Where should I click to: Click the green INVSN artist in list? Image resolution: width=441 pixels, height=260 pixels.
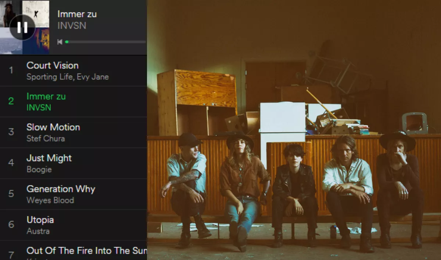[39, 108]
